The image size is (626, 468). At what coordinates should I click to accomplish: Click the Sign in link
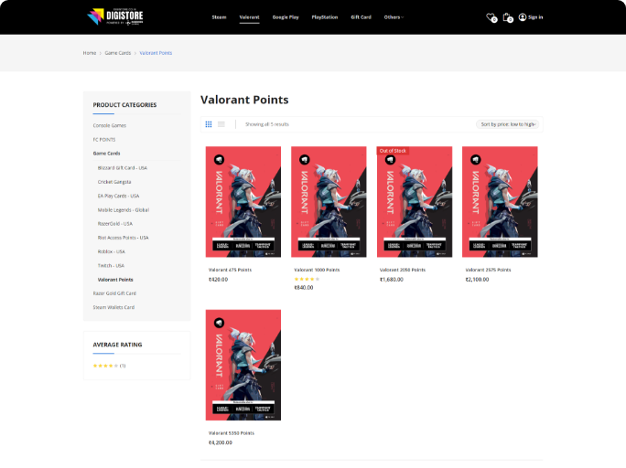(x=535, y=17)
